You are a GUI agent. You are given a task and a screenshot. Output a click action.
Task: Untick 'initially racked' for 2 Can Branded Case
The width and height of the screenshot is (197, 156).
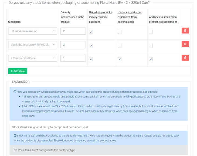click(x=91, y=59)
